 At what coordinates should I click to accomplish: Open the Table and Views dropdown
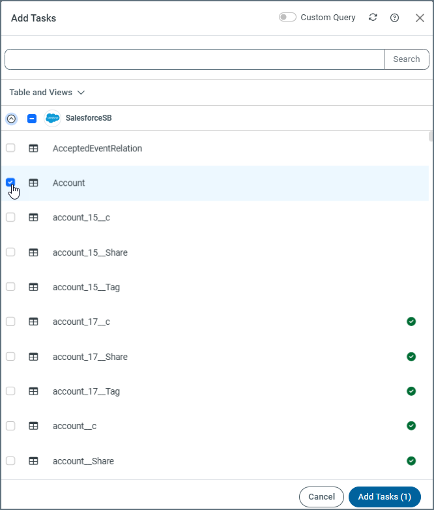47,93
